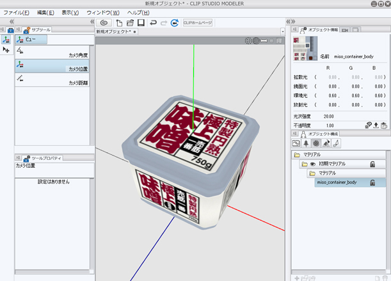Open the ファイル menu
The image size is (391, 281).
(x=17, y=13)
